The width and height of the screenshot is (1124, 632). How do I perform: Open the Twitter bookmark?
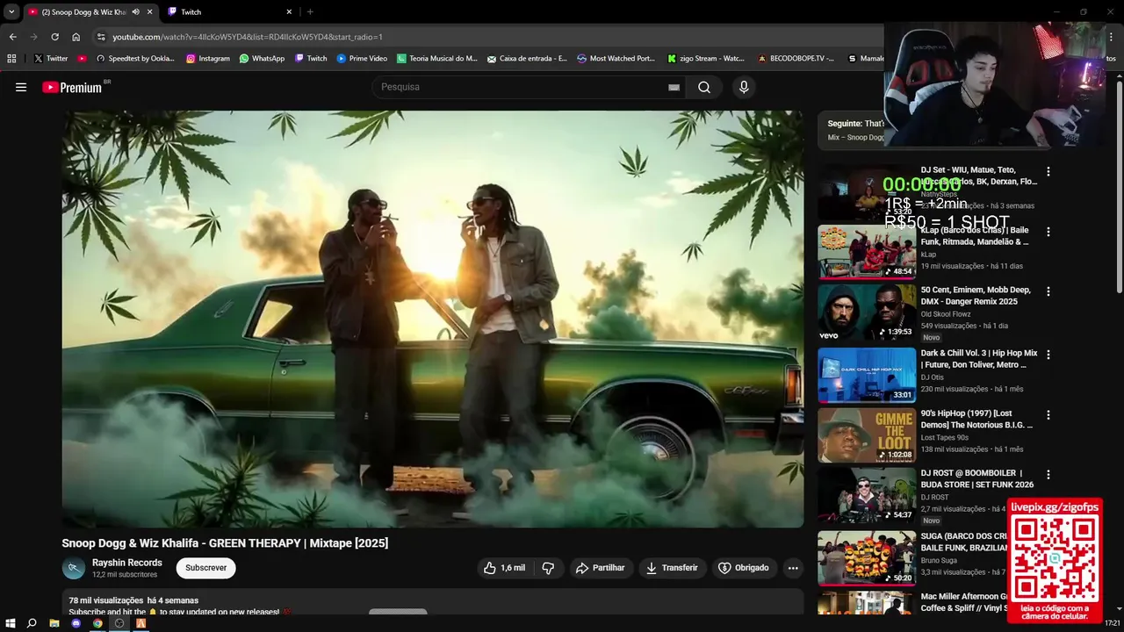pos(51,59)
